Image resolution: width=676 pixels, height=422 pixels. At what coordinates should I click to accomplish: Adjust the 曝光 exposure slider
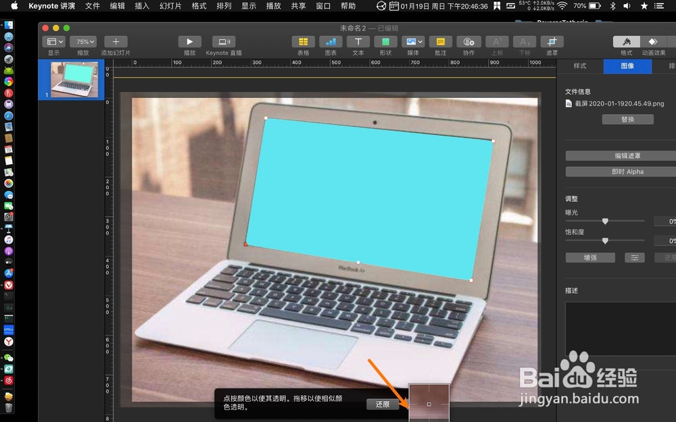coord(605,221)
